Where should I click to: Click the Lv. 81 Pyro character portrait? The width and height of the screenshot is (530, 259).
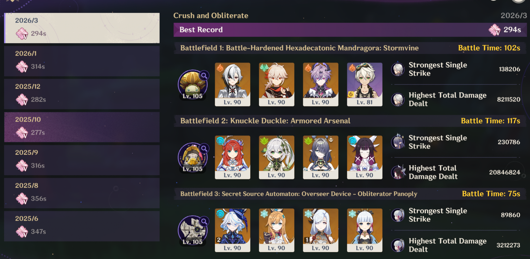click(x=365, y=84)
